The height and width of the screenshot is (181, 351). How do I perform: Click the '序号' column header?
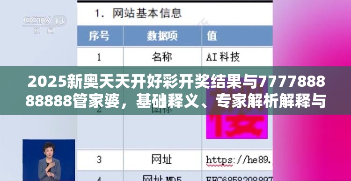(100, 36)
